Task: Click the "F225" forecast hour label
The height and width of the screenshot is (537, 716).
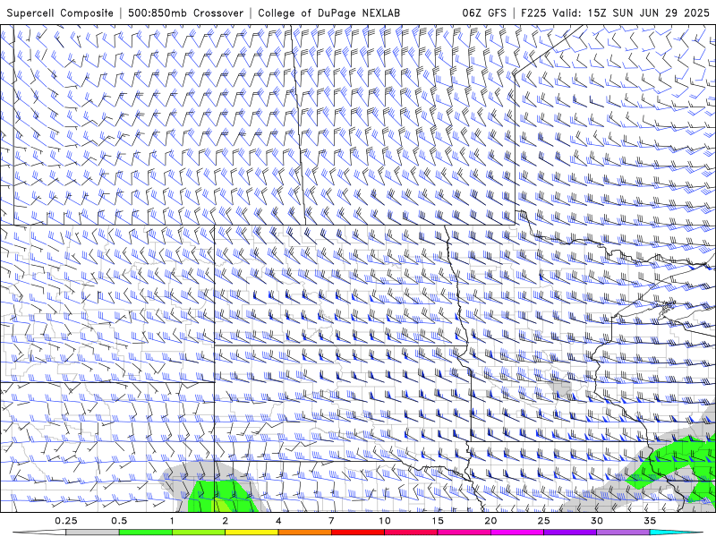Action: 533,13
